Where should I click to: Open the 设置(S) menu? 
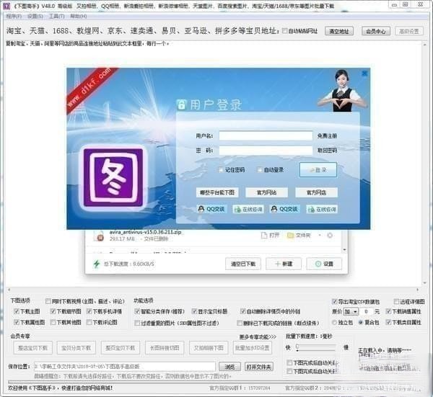(x=35, y=17)
